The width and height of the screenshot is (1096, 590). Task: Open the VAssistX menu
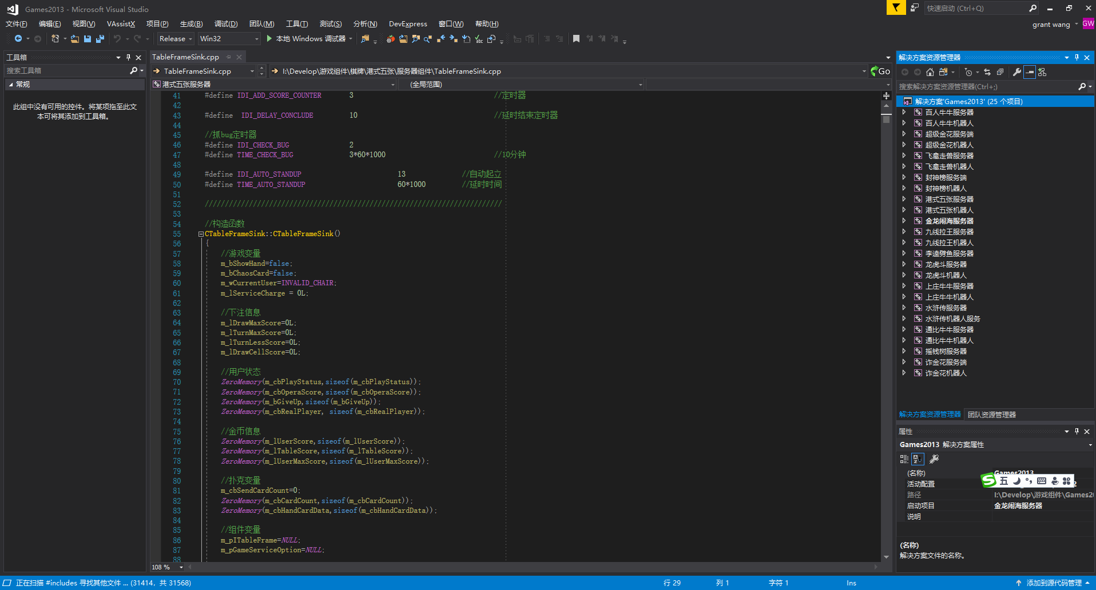(x=121, y=23)
